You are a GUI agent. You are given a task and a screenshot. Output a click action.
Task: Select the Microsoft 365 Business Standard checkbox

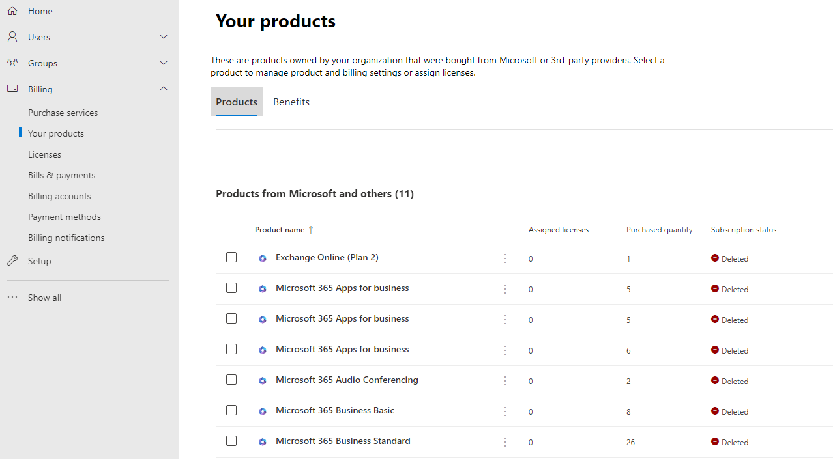coord(231,440)
